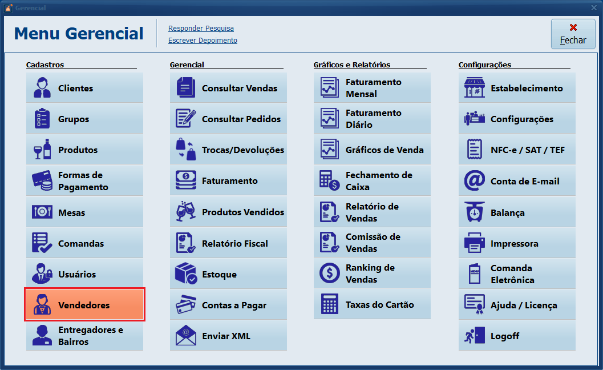The image size is (603, 370).
Task: Open the Responder Pesquisa link
Action: click(x=201, y=29)
